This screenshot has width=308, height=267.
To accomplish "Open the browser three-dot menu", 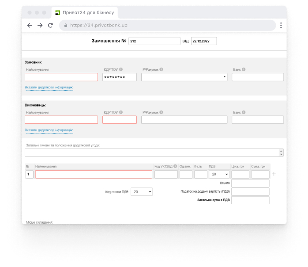I will [x=281, y=26].
